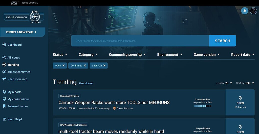
Task: Remove the Confirmed filter chip
Action: 85,65
